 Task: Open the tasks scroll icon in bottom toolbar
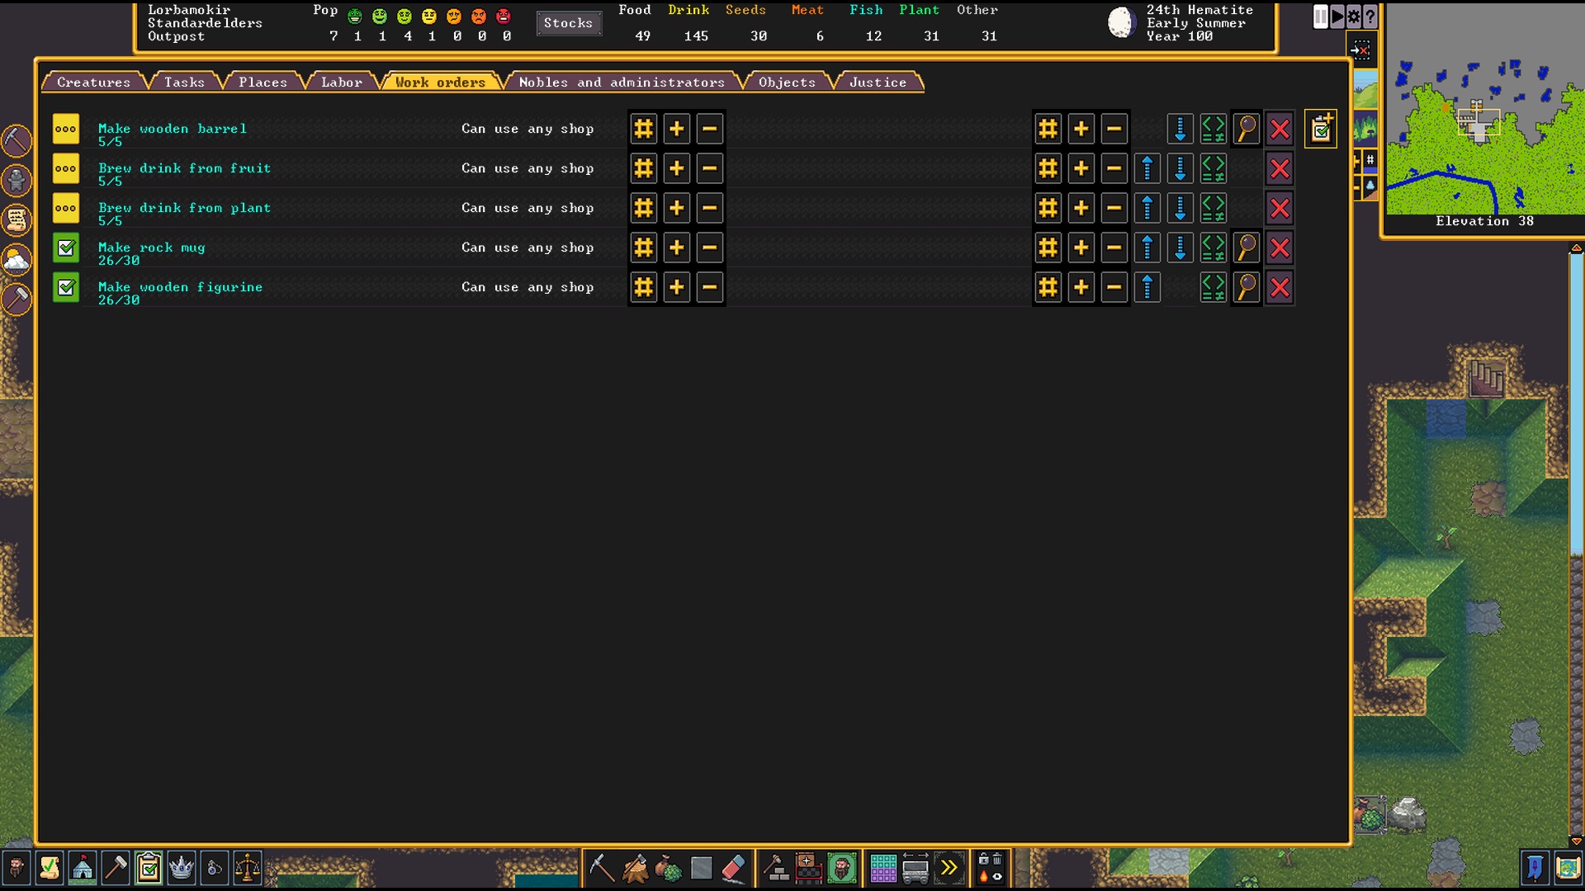click(50, 868)
